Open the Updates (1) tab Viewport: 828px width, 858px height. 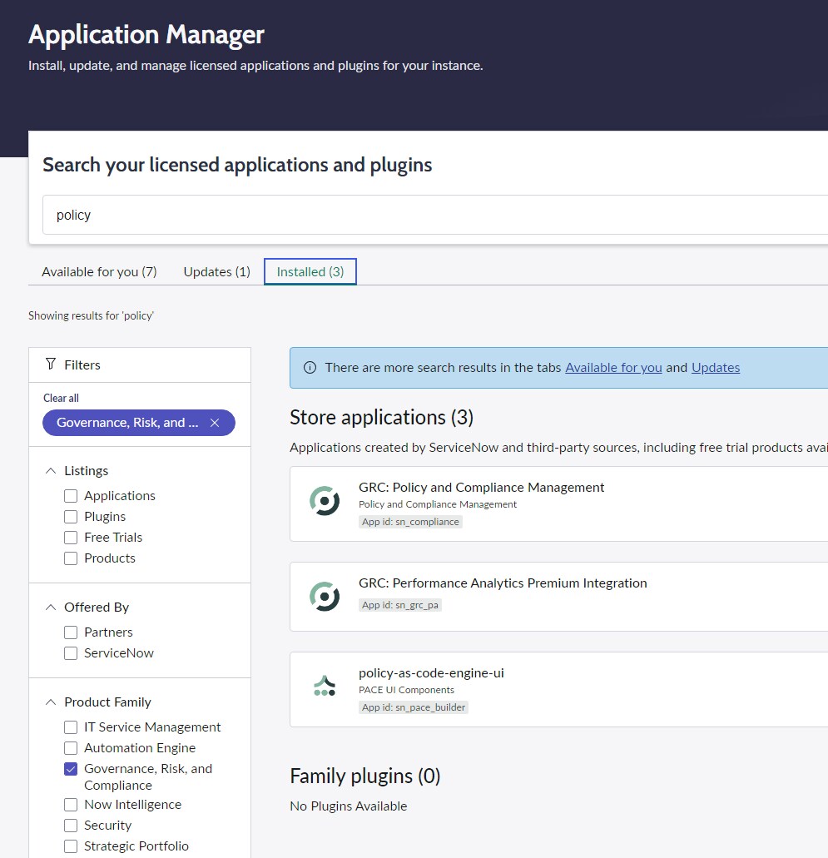click(x=216, y=272)
